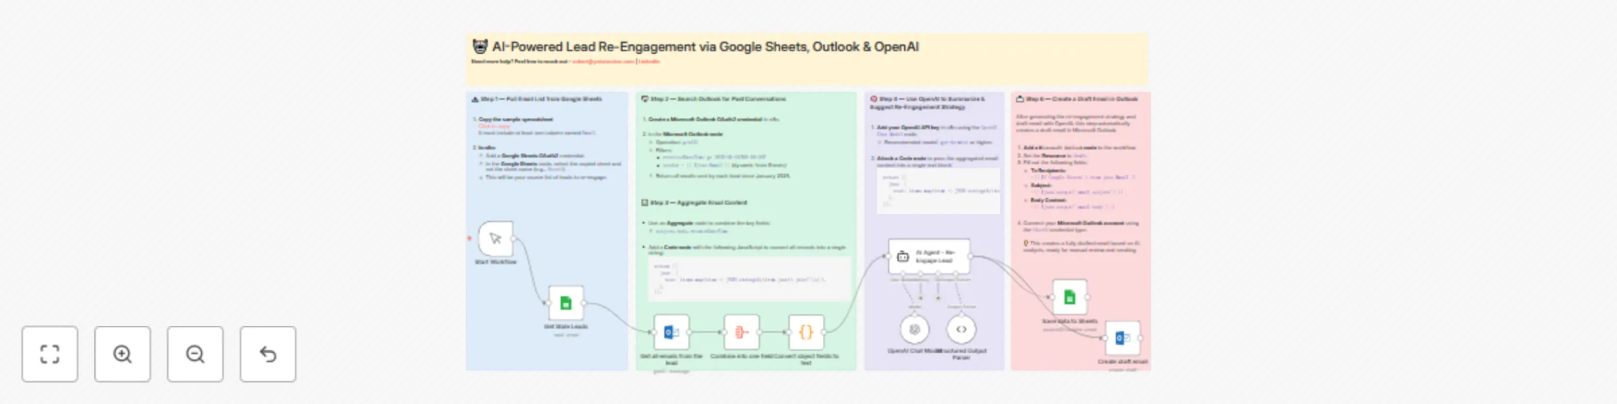This screenshot has width=1617, height=404.
Task: Click the Step 2 Search Outlook note heading
Action: coord(714,99)
